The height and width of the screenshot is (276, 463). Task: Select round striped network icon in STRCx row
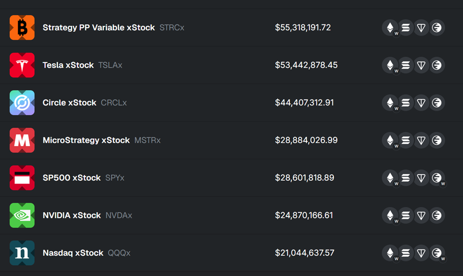(x=437, y=27)
